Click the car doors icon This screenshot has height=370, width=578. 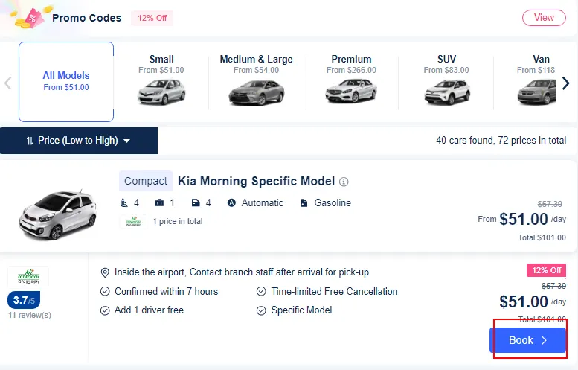tap(196, 203)
